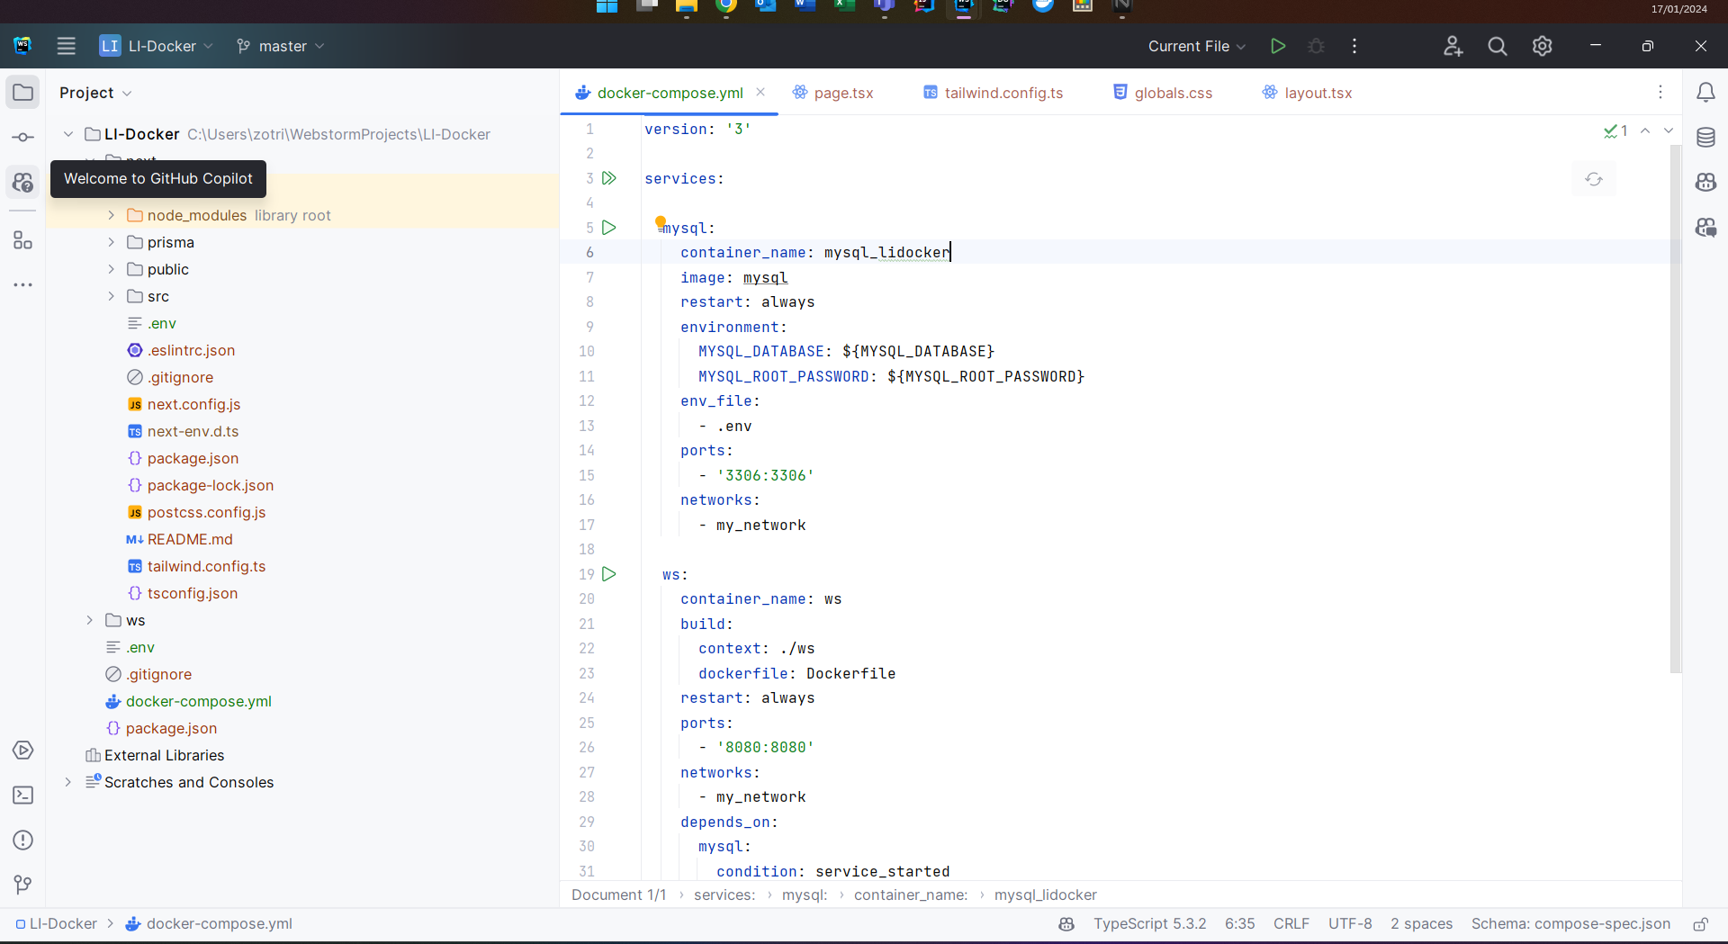The image size is (1728, 944).
Task: Click the editor vertical scrollbar
Action: coord(1675,405)
